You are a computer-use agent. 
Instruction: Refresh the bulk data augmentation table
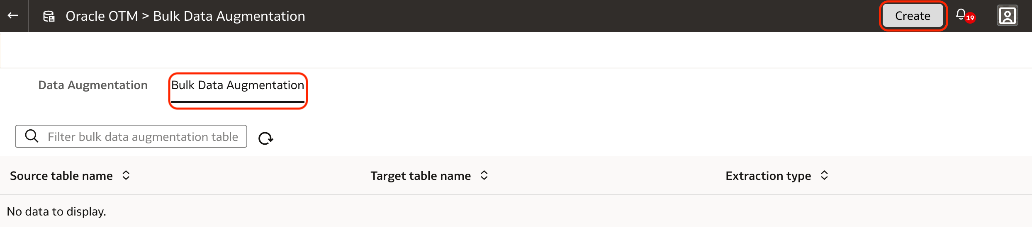pos(265,138)
